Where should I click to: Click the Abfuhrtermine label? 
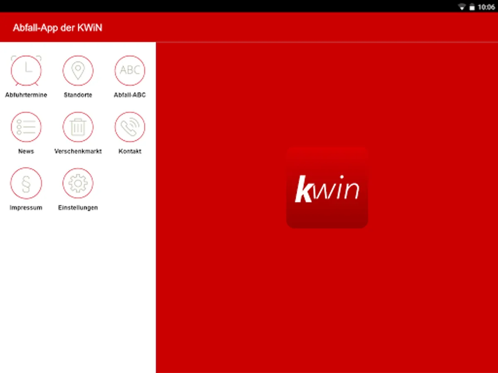pyautogui.click(x=26, y=95)
